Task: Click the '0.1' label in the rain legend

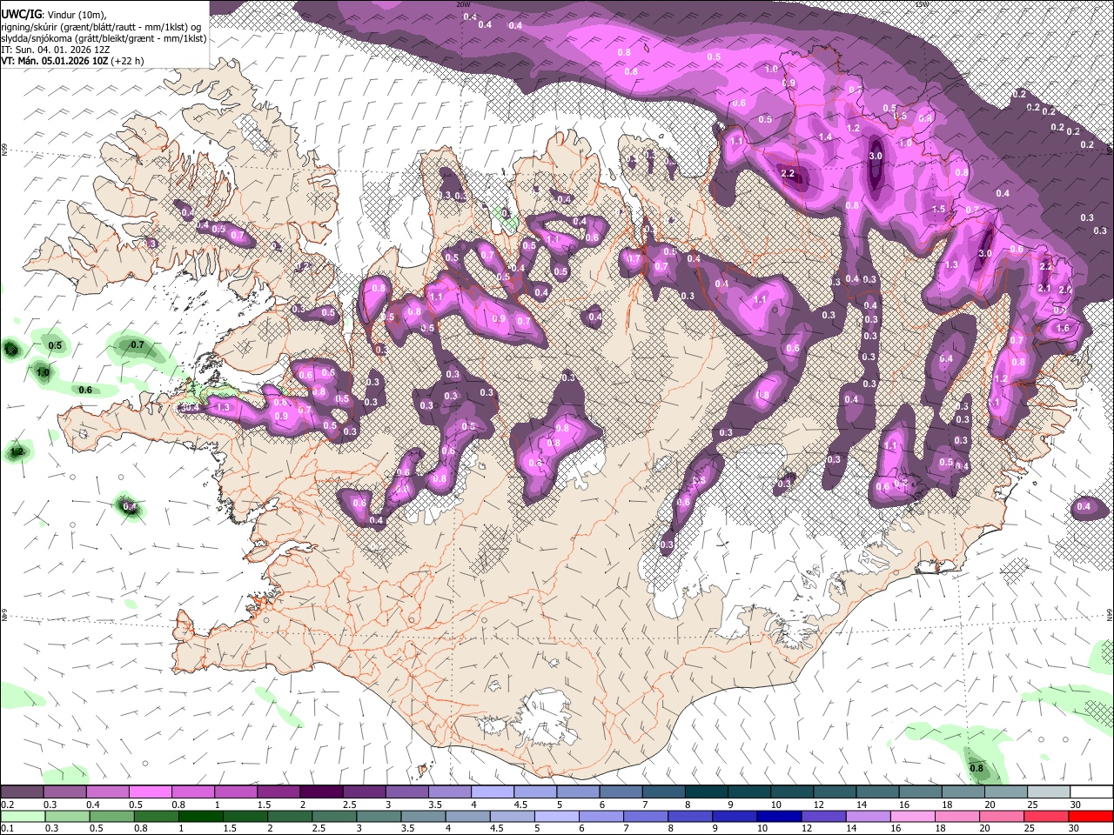Action: click(x=5, y=828)
